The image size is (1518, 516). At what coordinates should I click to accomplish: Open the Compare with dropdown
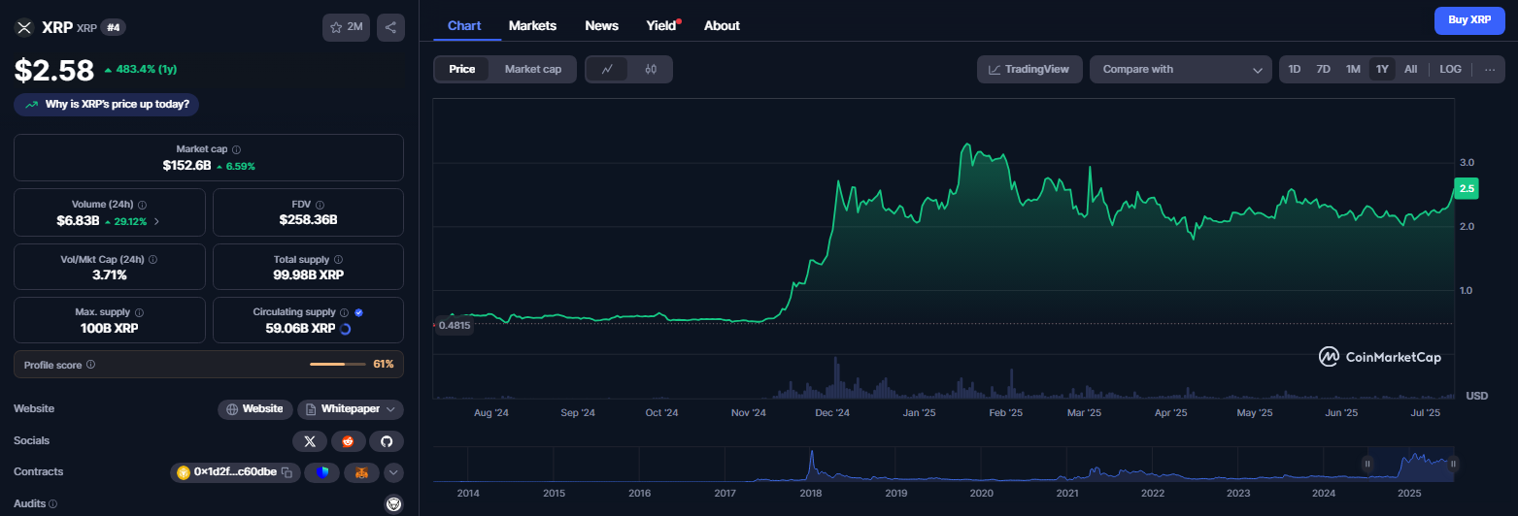point(1180,70)
